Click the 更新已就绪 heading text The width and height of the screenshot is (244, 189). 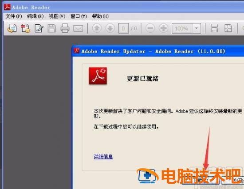click(x=142, y=79)
